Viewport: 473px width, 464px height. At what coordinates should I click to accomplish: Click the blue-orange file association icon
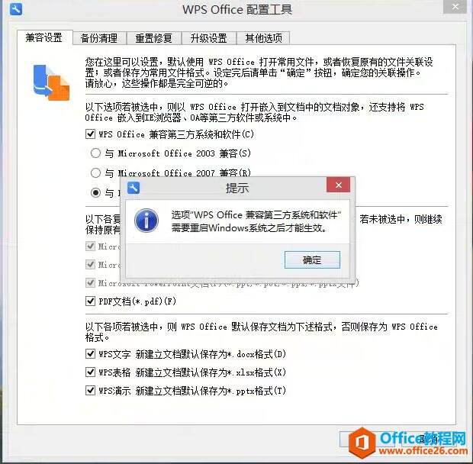pyautogui.click(x=51, y=82)
